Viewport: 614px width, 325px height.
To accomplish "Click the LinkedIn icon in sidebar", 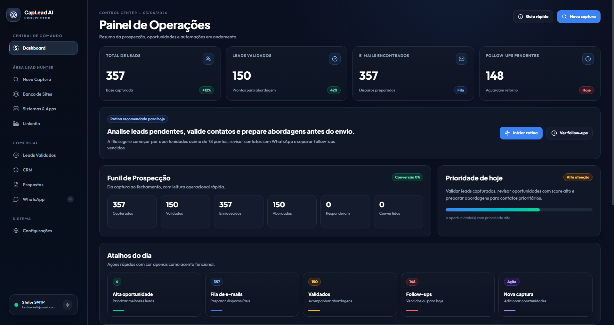I will coord(16,123).
